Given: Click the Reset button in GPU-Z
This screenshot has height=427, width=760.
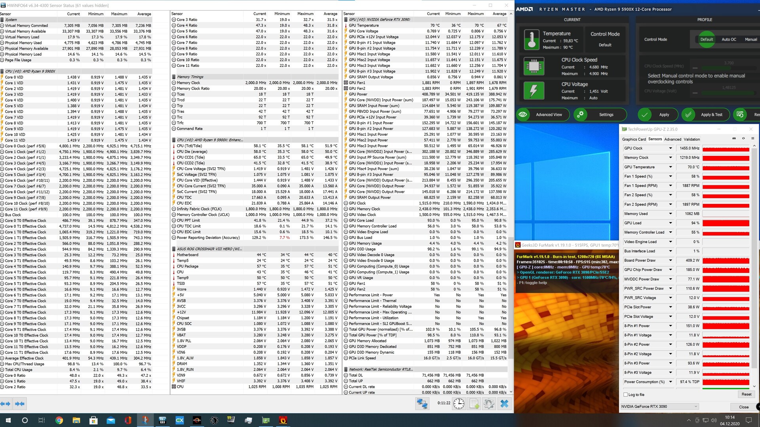Looking at the screenshot, I should (746, 394).
